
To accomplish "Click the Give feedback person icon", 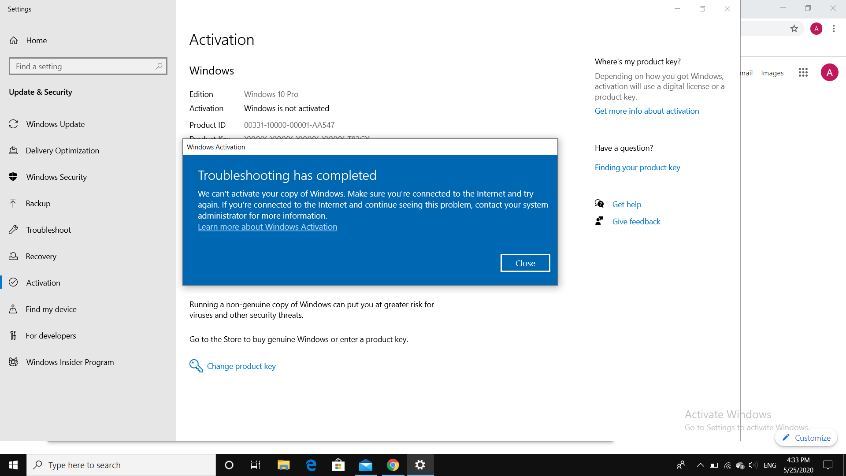I will coord(599,221).
